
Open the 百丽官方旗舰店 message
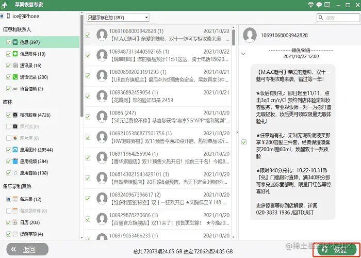click(157, 219)
